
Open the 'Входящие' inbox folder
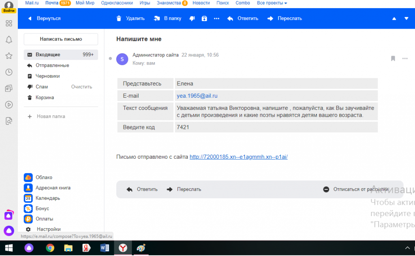(x=48, y=55)
